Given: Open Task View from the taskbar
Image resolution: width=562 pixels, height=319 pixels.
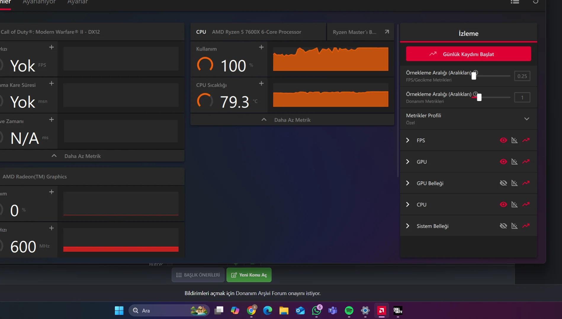Looking at the screenshot, I should pyautogui.click(x=219, y=310).
